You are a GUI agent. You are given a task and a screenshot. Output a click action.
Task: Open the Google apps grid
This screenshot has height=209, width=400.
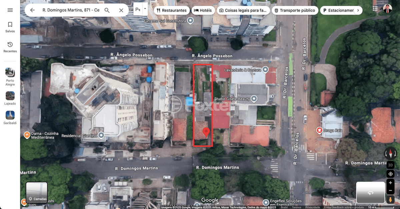(x=375, y=9)
